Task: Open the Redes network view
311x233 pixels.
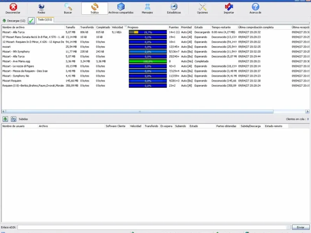Action: [41, 9]
